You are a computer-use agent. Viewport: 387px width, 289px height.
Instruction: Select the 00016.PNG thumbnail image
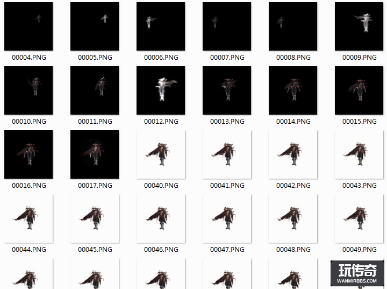pos(28,154)
